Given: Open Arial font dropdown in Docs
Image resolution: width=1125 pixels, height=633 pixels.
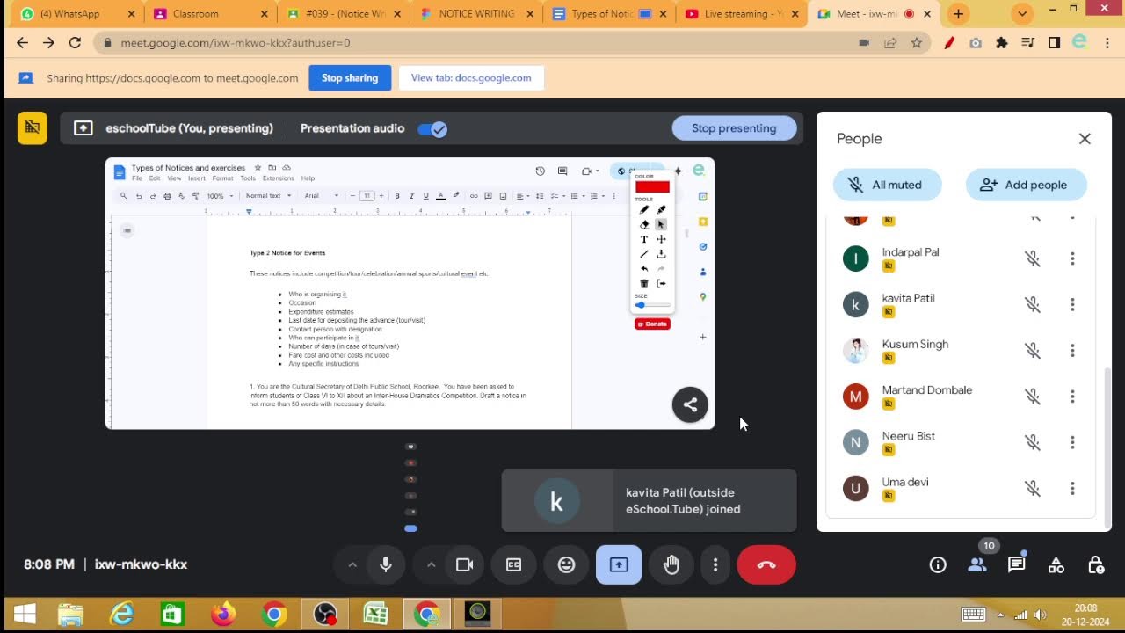Looking at the screenshot, I should click(321, 196).
